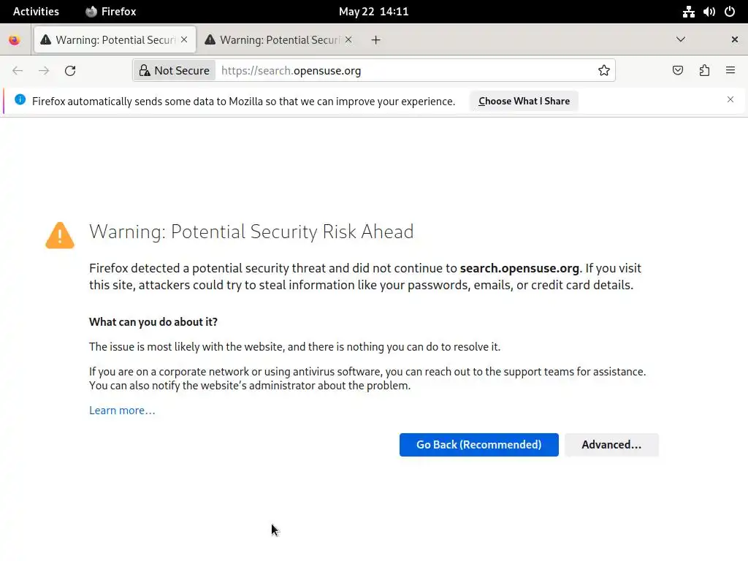Click Choose What I Share button
This screenshot has height=561, width=748.
coord(524,102)
